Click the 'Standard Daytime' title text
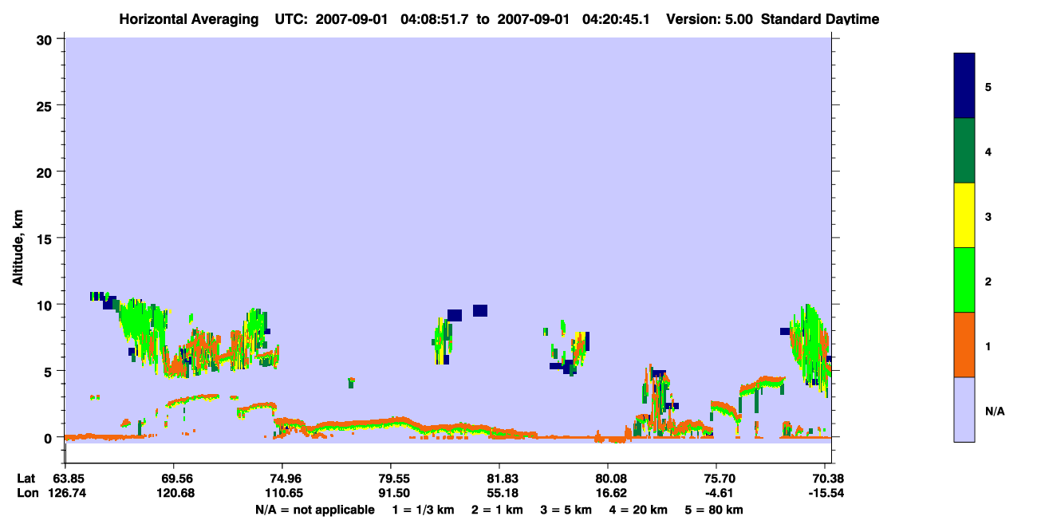The height and width of the screenshot is (532, 1037). click(820, 19)
